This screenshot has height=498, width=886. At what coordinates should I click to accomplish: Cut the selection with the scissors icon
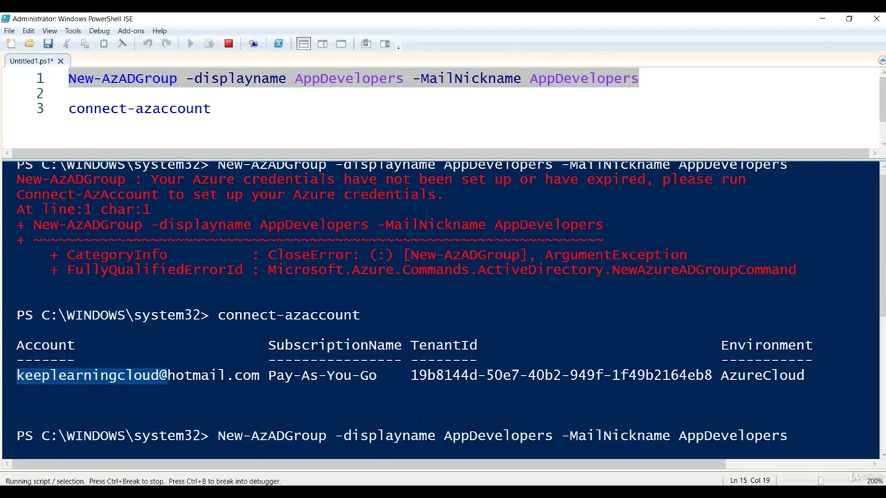pos(66,44)
